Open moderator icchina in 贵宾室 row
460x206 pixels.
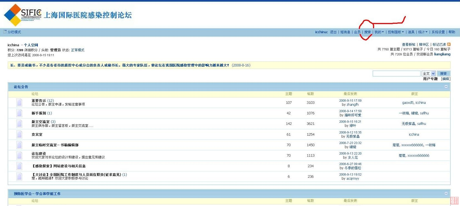(414, 134)
